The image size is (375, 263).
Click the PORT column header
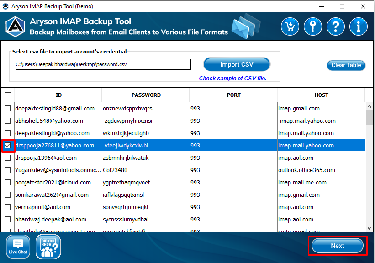(x=234, y=95)
